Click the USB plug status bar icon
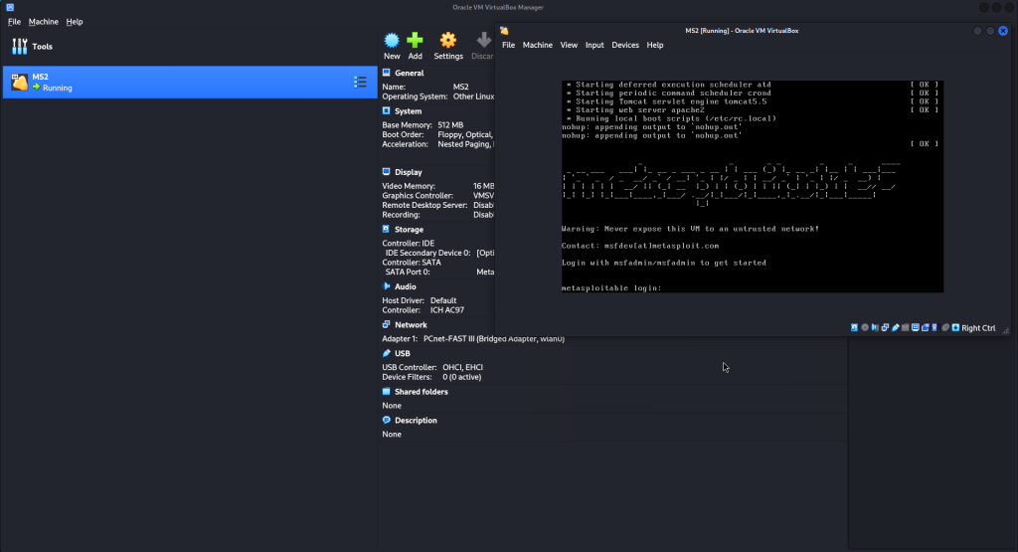 click(x=896, y=327)
